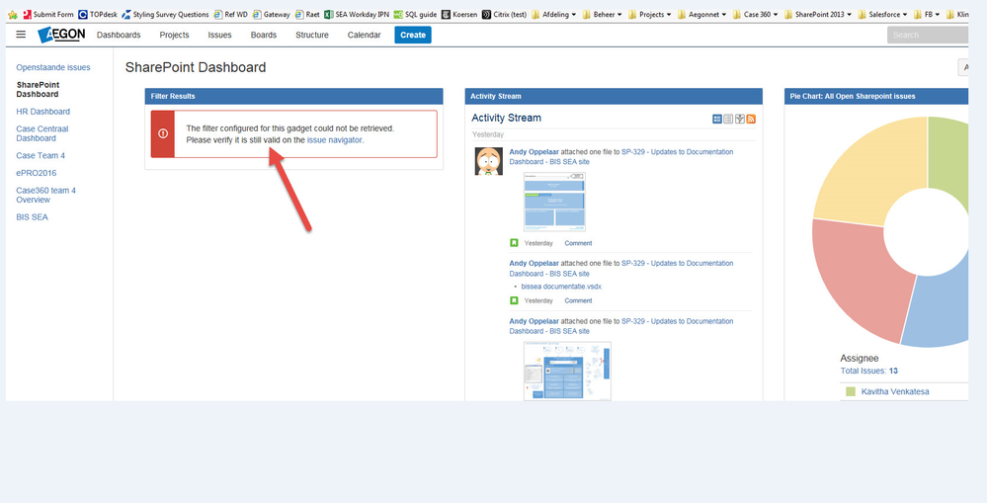Click the red error icon in Filter Results
The image size is (987, 503).
(163, 133)
